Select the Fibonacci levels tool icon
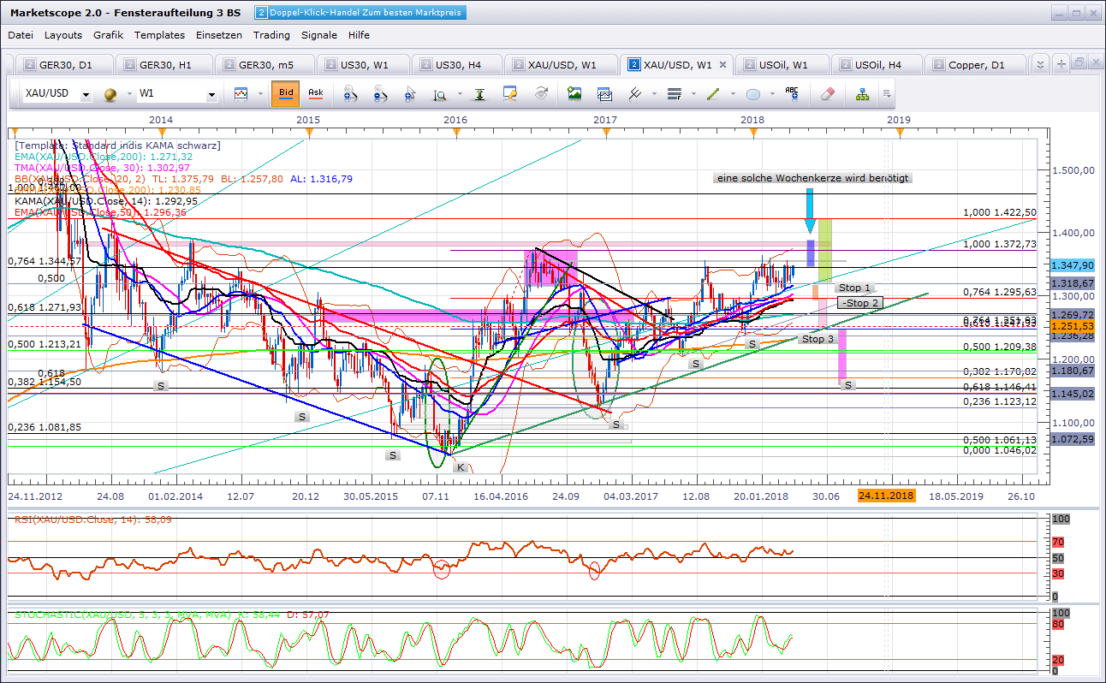1106x683 pixels. (674, 94)
